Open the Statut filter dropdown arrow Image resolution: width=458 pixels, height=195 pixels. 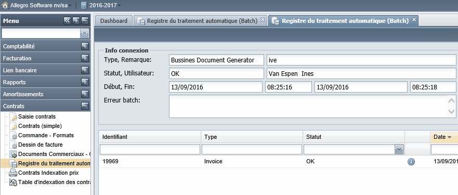click(x=399, y=150)
